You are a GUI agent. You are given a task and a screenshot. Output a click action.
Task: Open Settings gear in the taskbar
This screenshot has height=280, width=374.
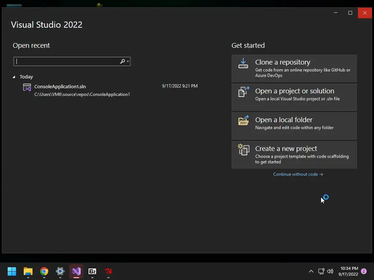point(60,271)
